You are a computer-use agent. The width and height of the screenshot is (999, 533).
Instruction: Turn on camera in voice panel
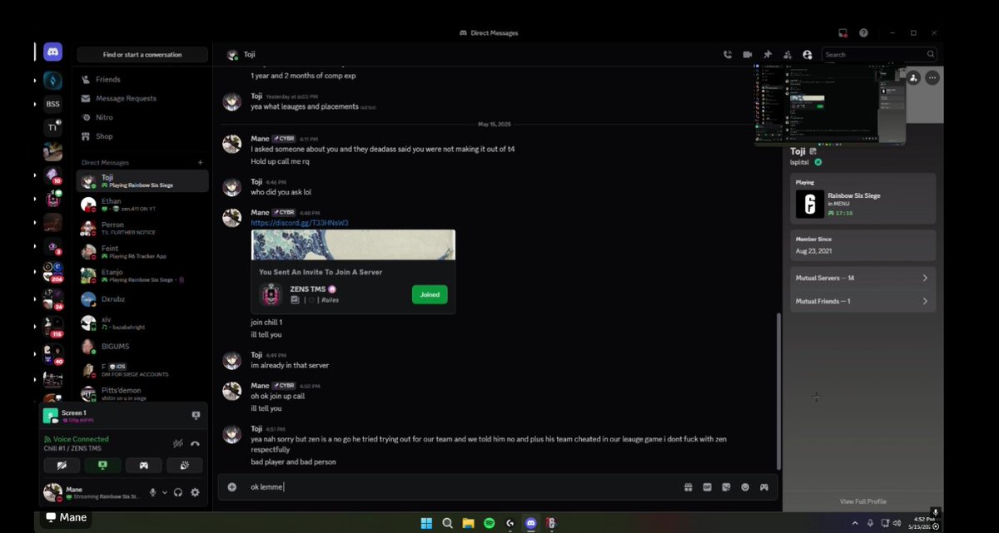[62, 466]
